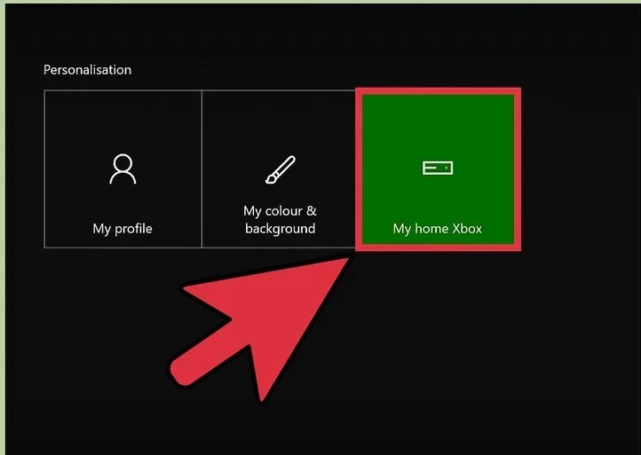The height and width of the screenshot is (455, 641).
Task: Select the My home Xbox tile
Action: pyautogui.click(x=438, y=169)
